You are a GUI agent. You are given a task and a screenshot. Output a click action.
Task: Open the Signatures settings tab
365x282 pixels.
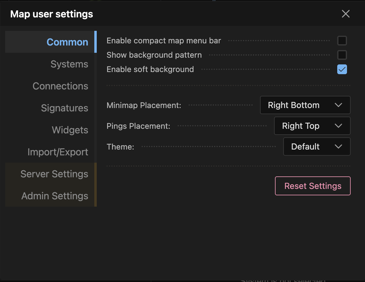tap(65, 108)
